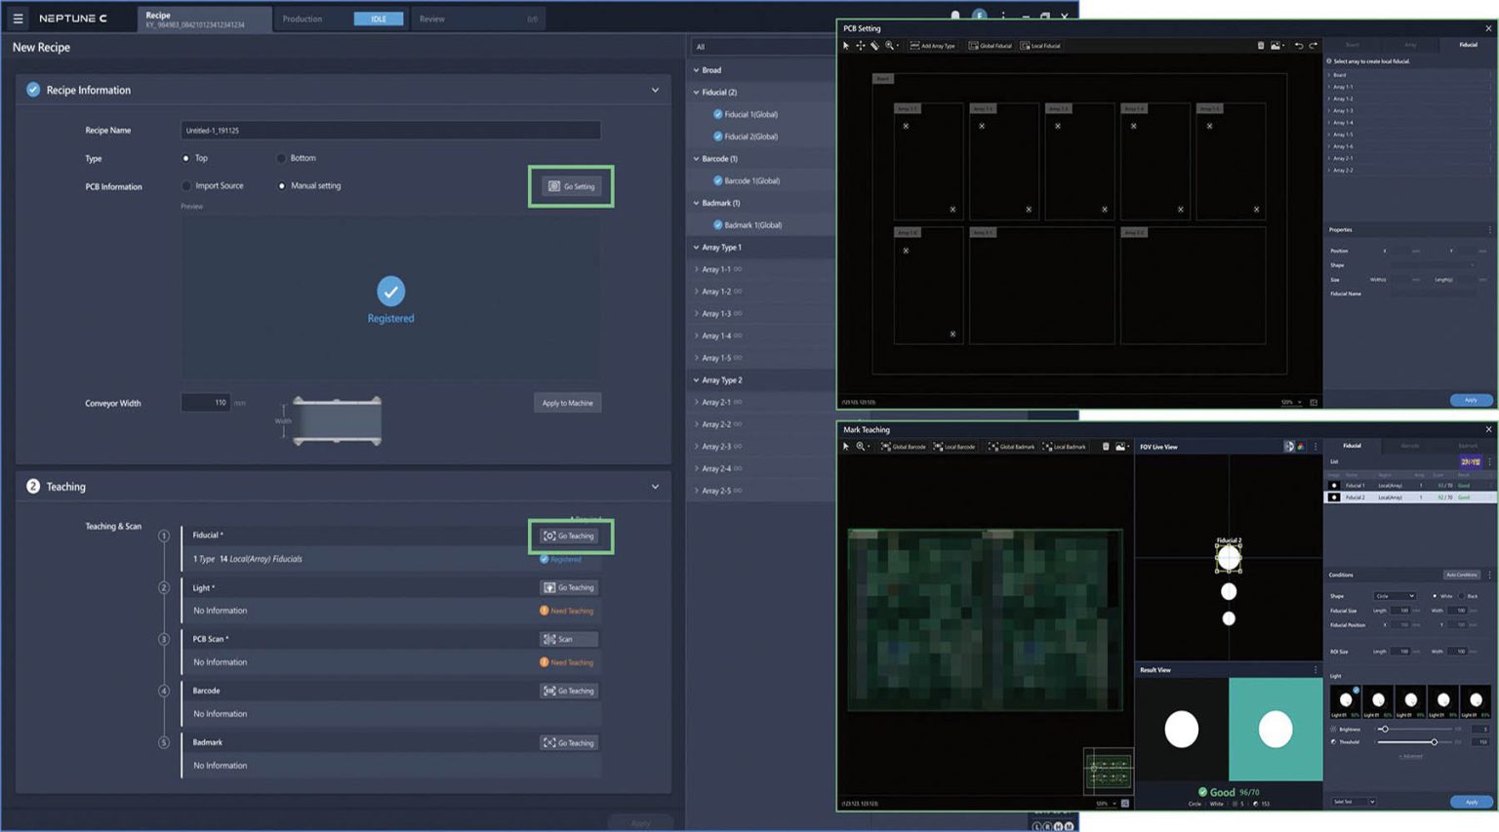This screenshot has height=832, width=1499.
Task: Collapse the Teaching section chevron
Action: point(655,487)
